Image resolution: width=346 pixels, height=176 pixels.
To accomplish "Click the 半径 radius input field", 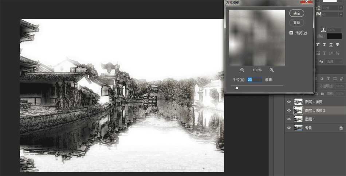I will click(254, 80).
